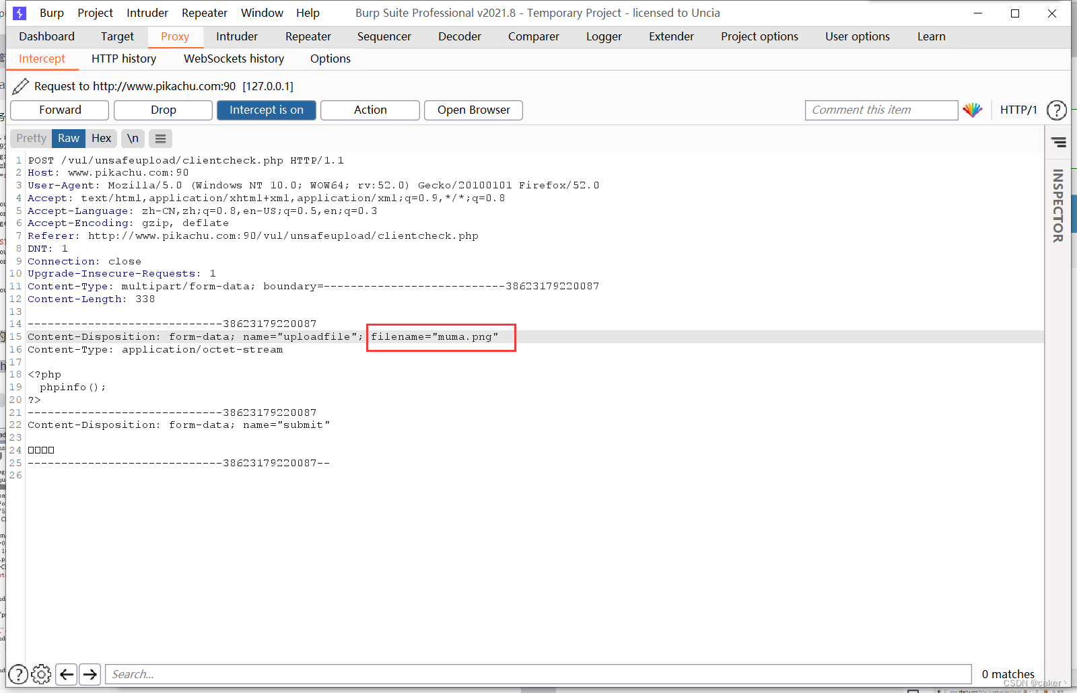Open the User options tab

[x=858, y=36]
